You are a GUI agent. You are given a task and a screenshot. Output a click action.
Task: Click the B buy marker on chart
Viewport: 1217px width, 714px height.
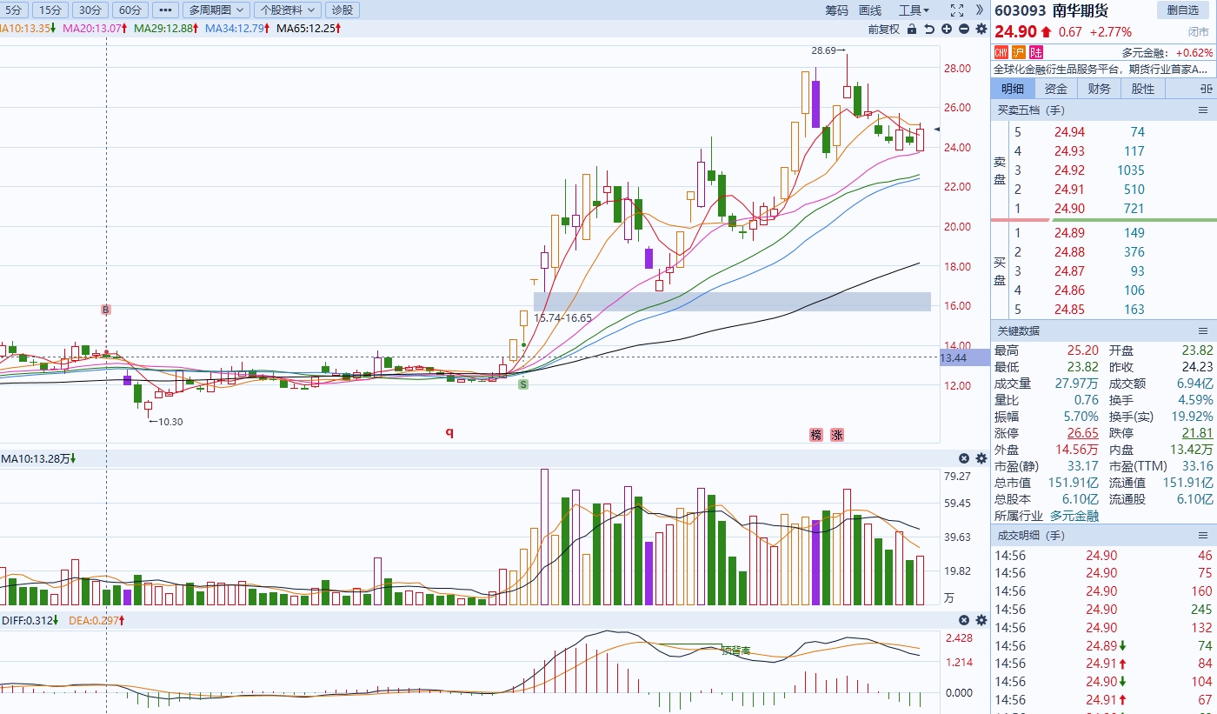tap(106, 310)
